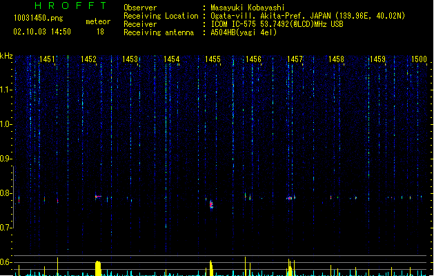Click the 0.9 kHz axis label
Screen dimensions: 434x276
[x=6, y=159]
